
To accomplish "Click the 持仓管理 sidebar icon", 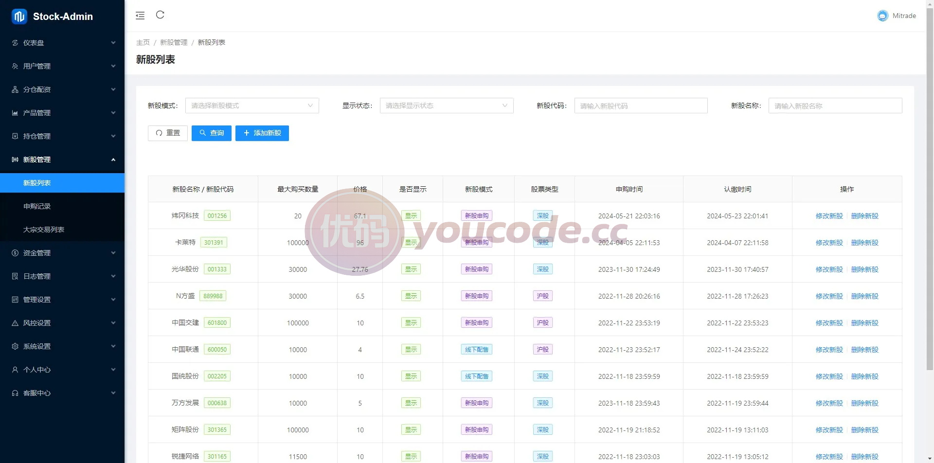I will 15,136.
